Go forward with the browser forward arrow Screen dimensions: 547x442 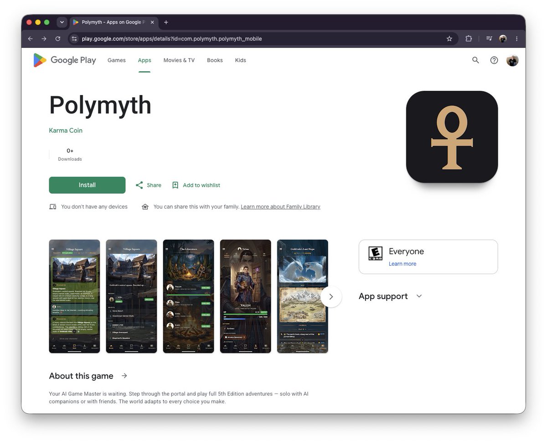pyautogui.click(x=44, y=39)
